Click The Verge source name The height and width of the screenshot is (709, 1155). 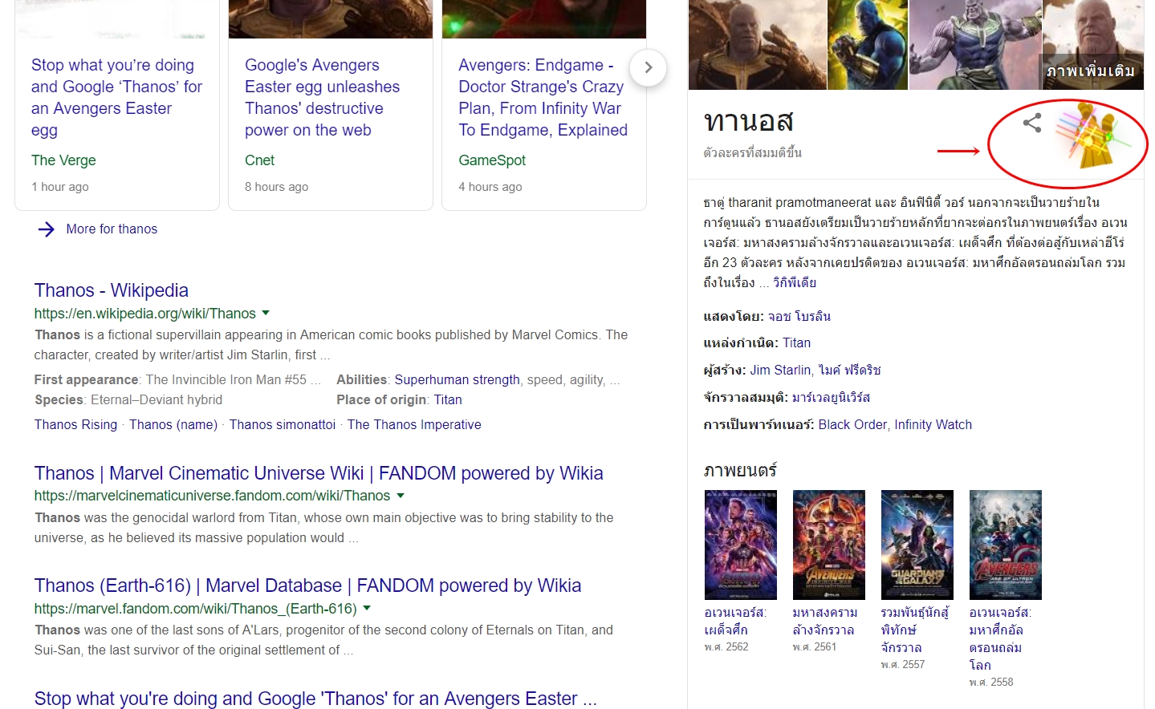63,160
